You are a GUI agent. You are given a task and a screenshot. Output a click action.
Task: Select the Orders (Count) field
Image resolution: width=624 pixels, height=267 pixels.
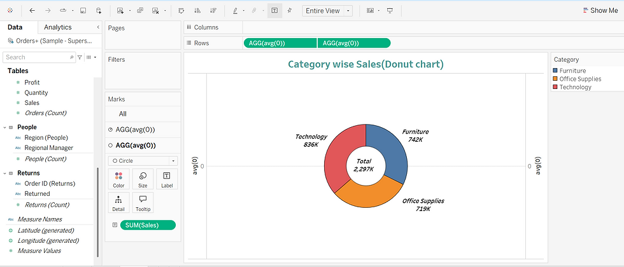coord(45,113)
